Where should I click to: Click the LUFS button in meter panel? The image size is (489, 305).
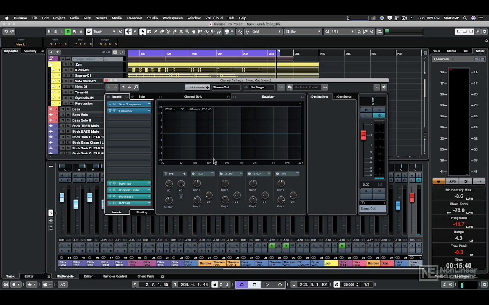point(452,181)
